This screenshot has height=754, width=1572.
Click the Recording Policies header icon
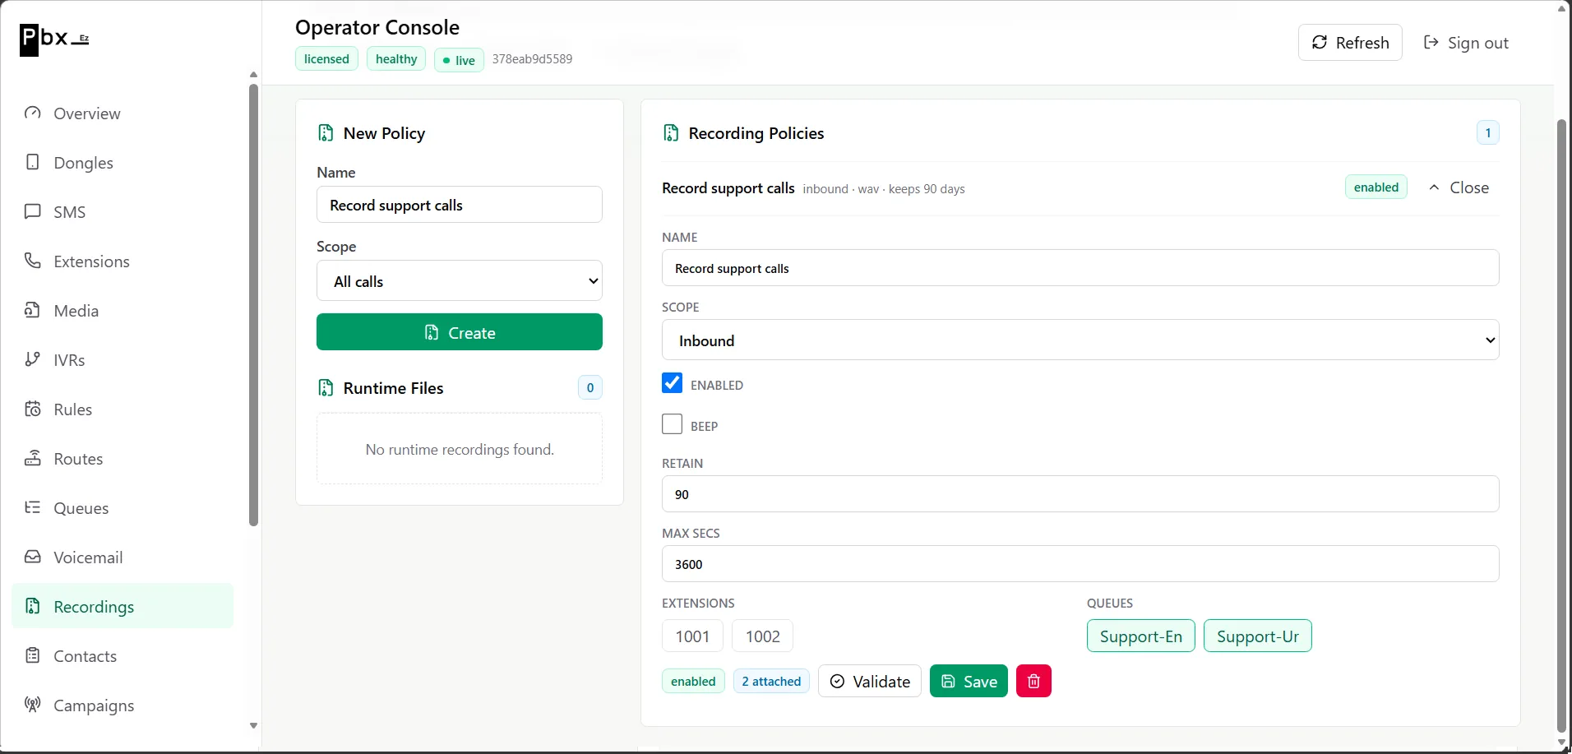(671, 133)
